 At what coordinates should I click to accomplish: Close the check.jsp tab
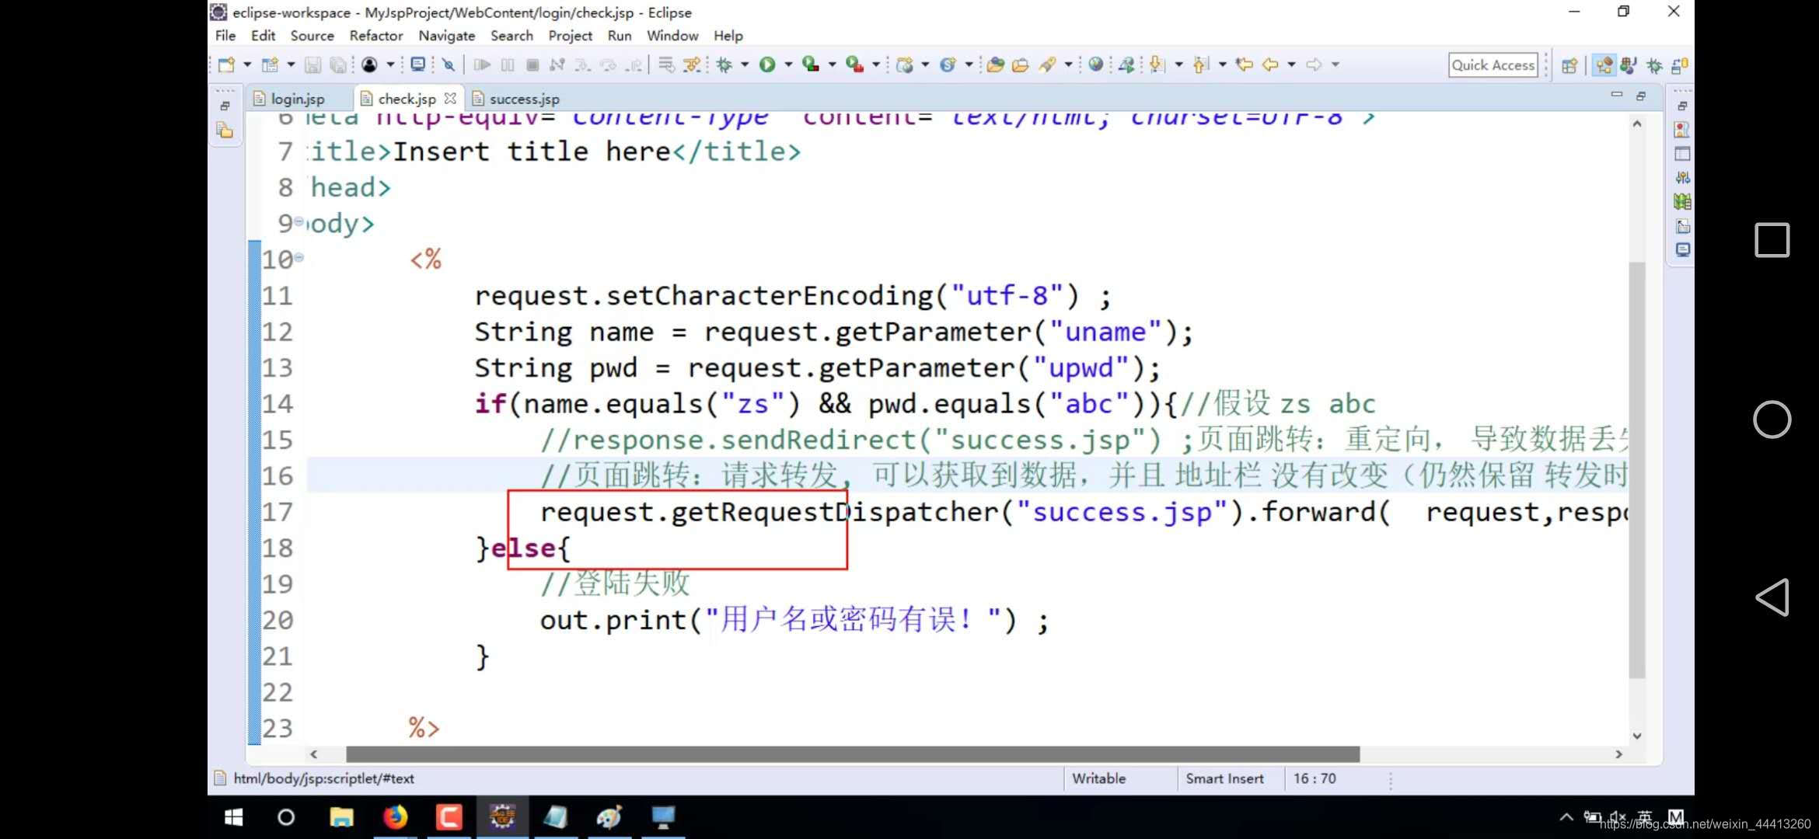[450, 99]
